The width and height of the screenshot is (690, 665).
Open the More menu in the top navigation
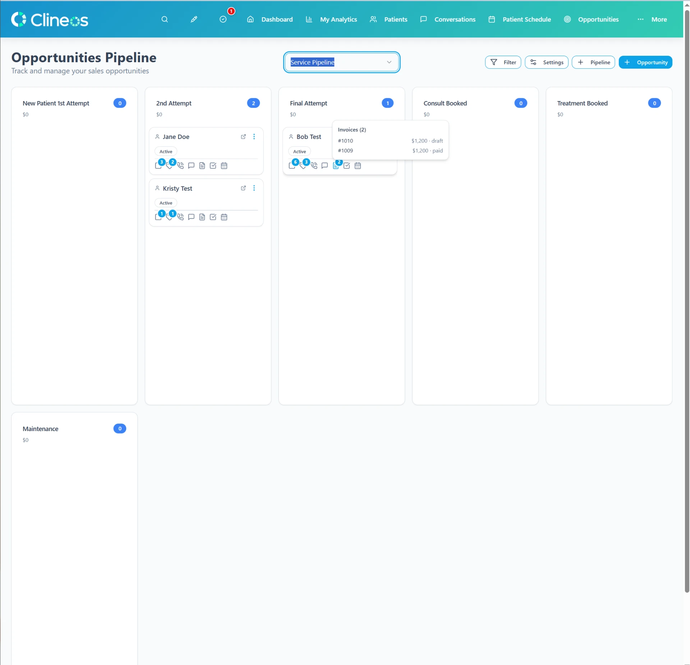click(652, 19)
